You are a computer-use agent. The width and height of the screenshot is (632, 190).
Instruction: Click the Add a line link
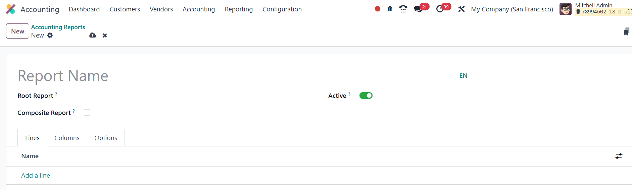[36, 175]
